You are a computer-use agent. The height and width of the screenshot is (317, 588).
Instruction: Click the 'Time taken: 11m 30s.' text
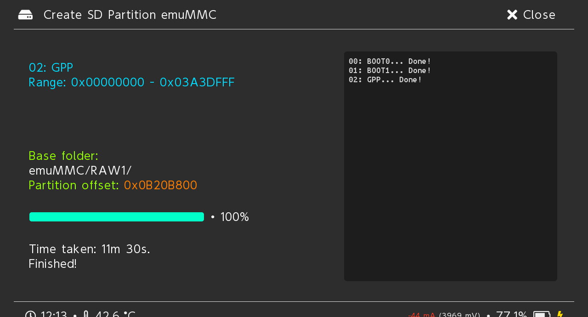90,249
